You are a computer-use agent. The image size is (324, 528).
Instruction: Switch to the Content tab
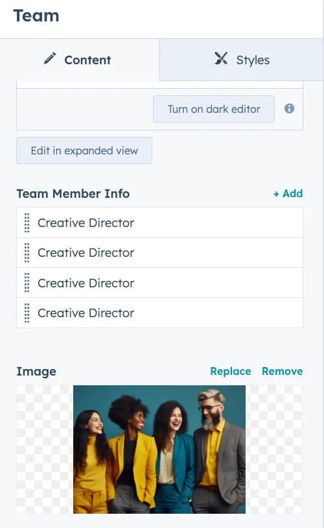[x=80, y=60]
